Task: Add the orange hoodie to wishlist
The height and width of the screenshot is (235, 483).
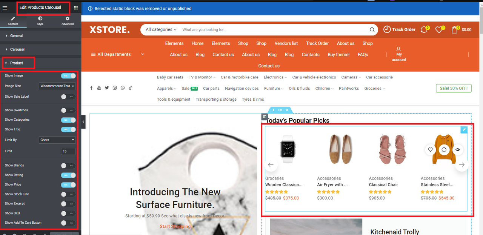Action: coord(430,150)
